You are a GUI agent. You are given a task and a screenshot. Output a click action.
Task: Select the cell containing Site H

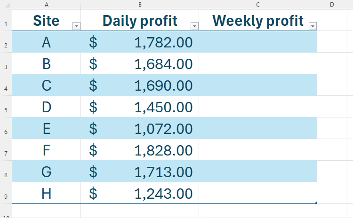click(46, 193)
